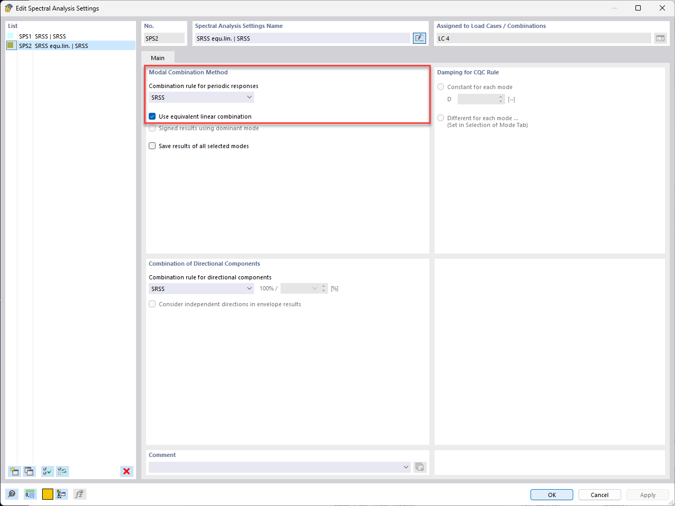Image resolution: width=675 pixels, height=506 pixels.
Task: Click the Apply button
Action: pyautogui.click(x=648, y=495)
